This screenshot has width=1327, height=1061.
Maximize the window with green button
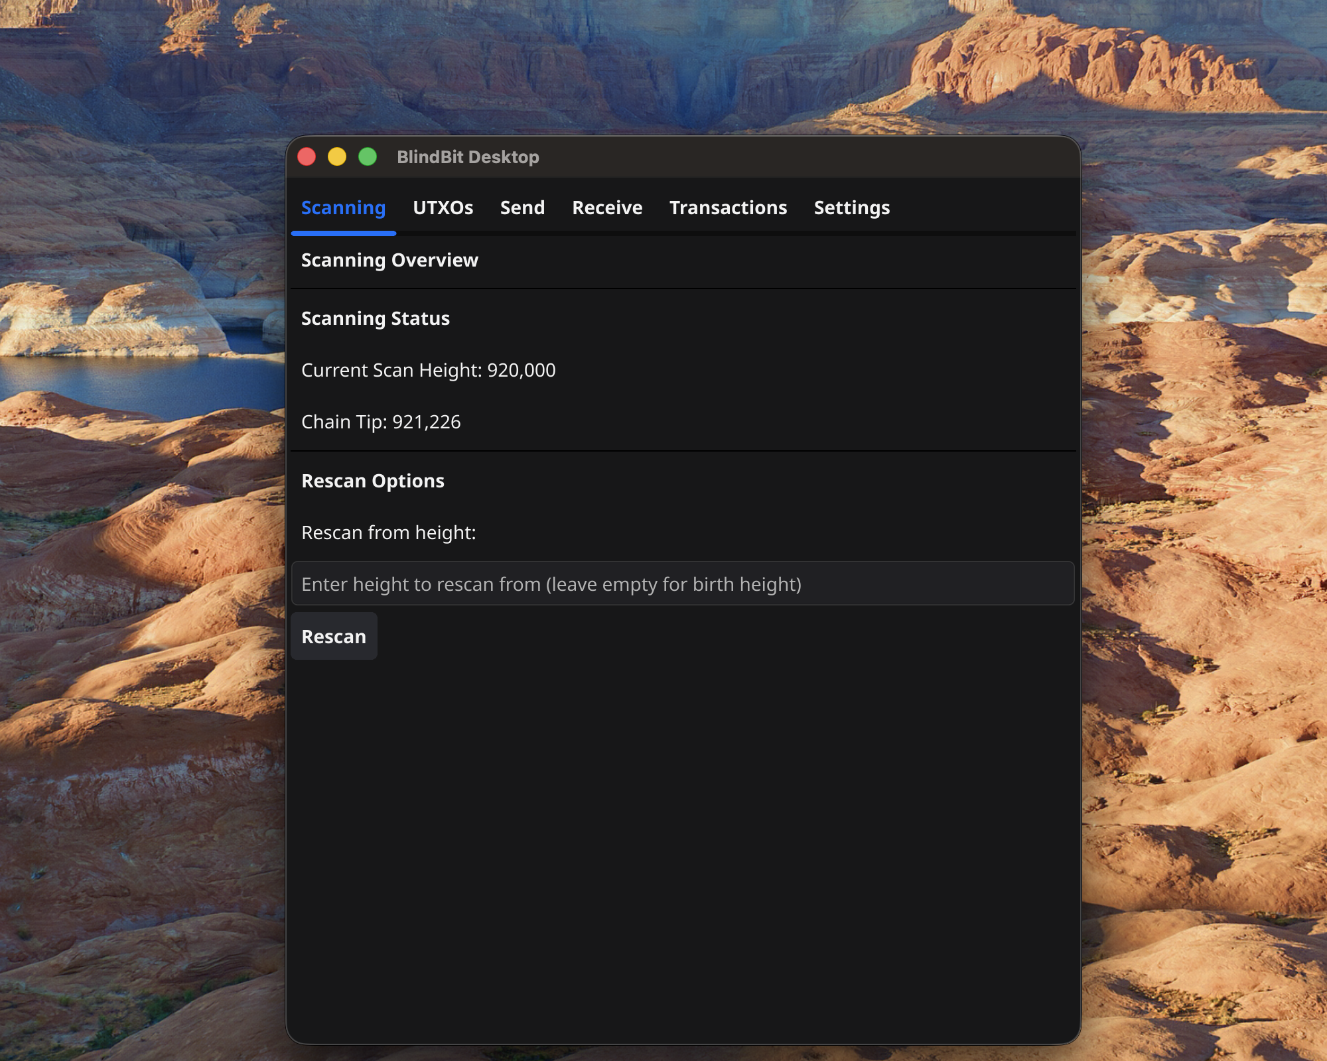pos(368,157)
